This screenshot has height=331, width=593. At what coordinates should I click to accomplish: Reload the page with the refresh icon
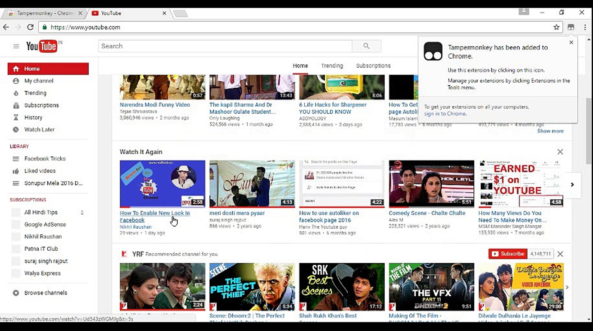30,27
